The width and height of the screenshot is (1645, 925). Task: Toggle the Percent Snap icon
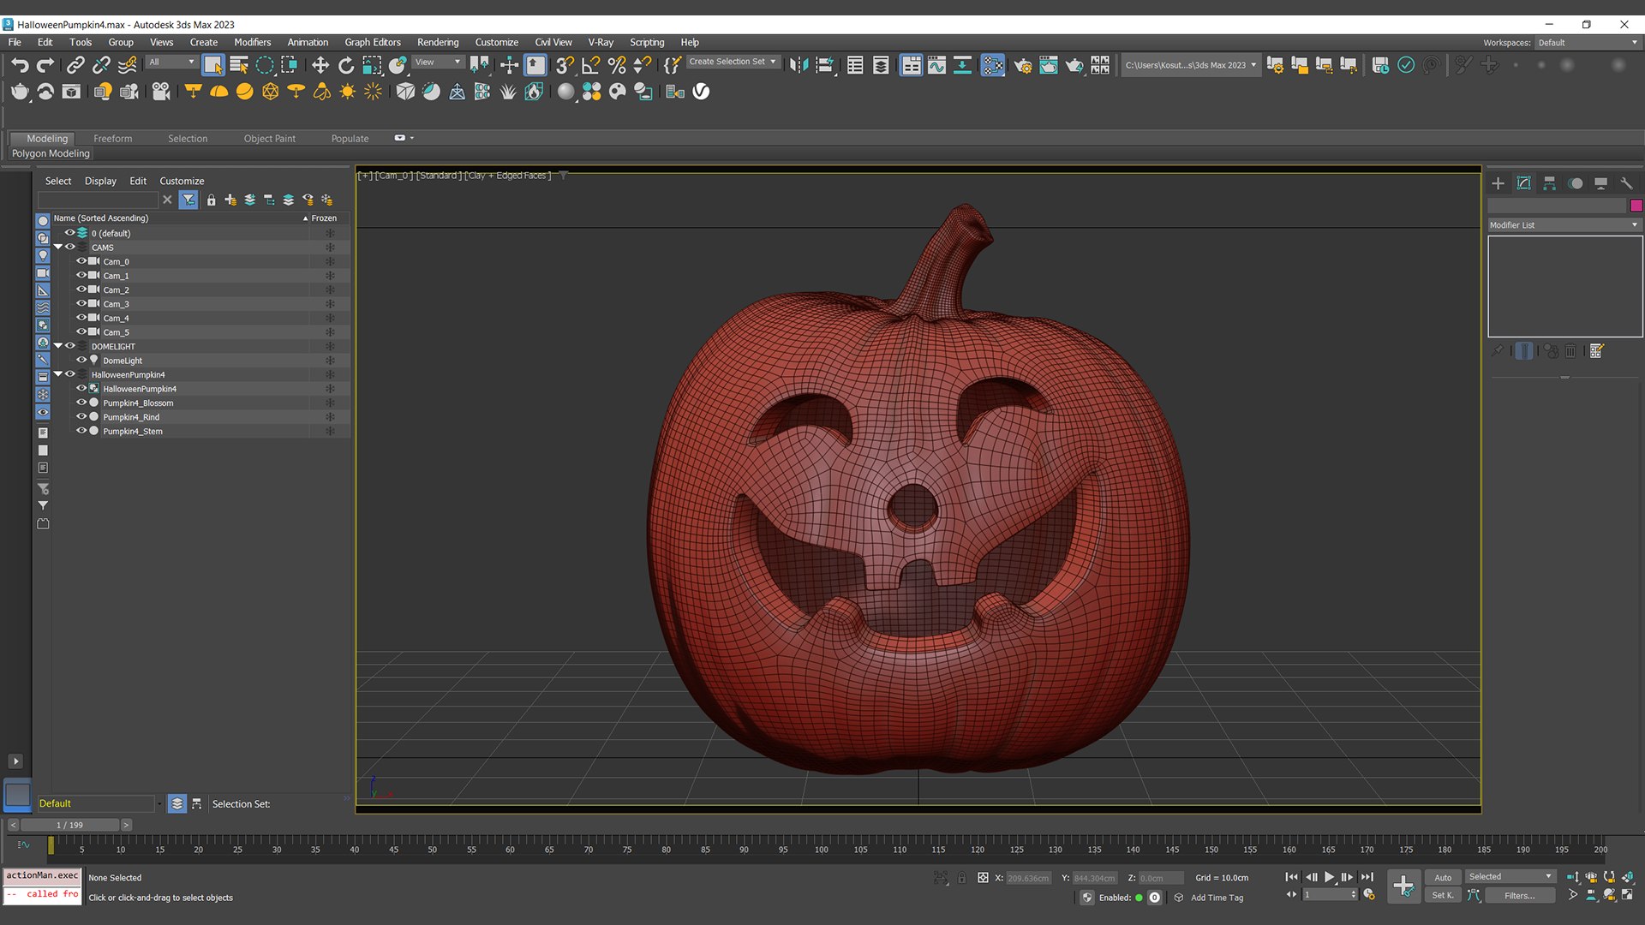coord(617,65)
